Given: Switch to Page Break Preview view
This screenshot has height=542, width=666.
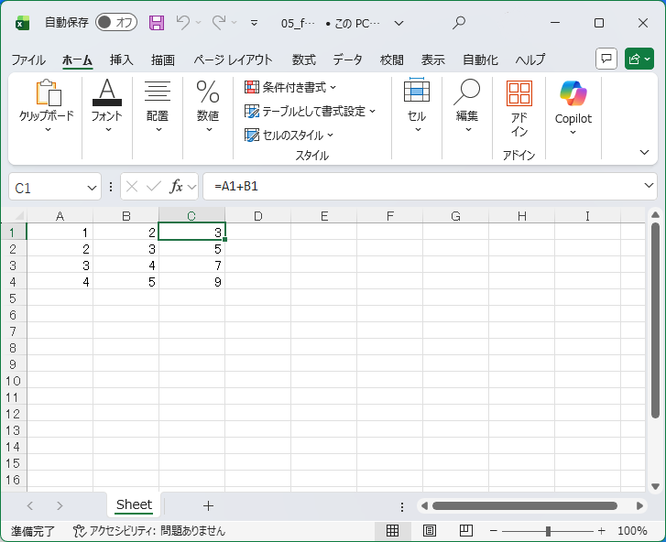Looking at the screenshot, I should (x=465, y=531).
